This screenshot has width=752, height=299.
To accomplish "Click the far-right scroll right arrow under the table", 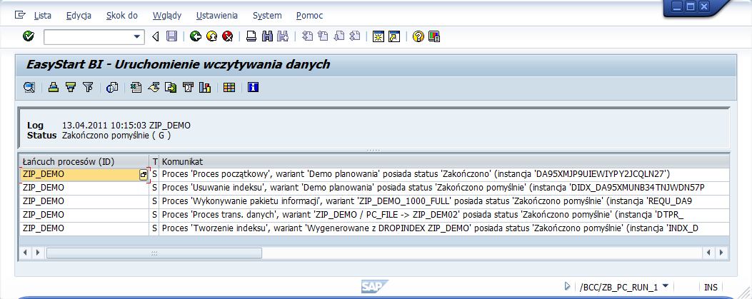I will coord(721,252).
